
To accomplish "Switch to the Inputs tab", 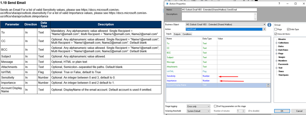I will tap(169, 34).
